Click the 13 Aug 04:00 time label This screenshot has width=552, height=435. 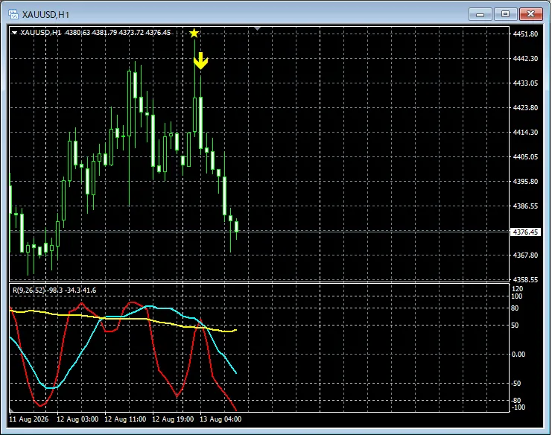(x=221, y=419)
